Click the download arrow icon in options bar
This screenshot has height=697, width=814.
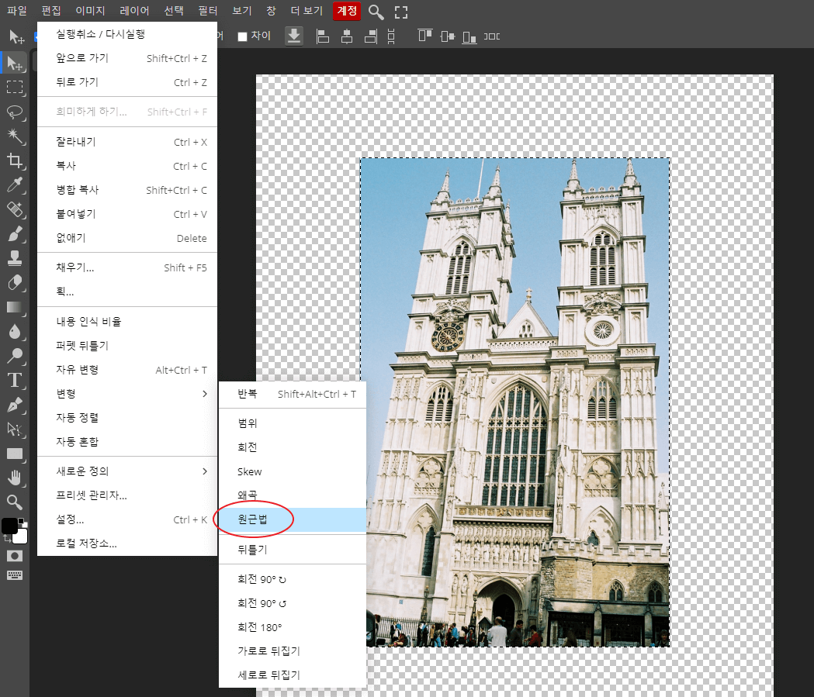(x=294, y=36)
